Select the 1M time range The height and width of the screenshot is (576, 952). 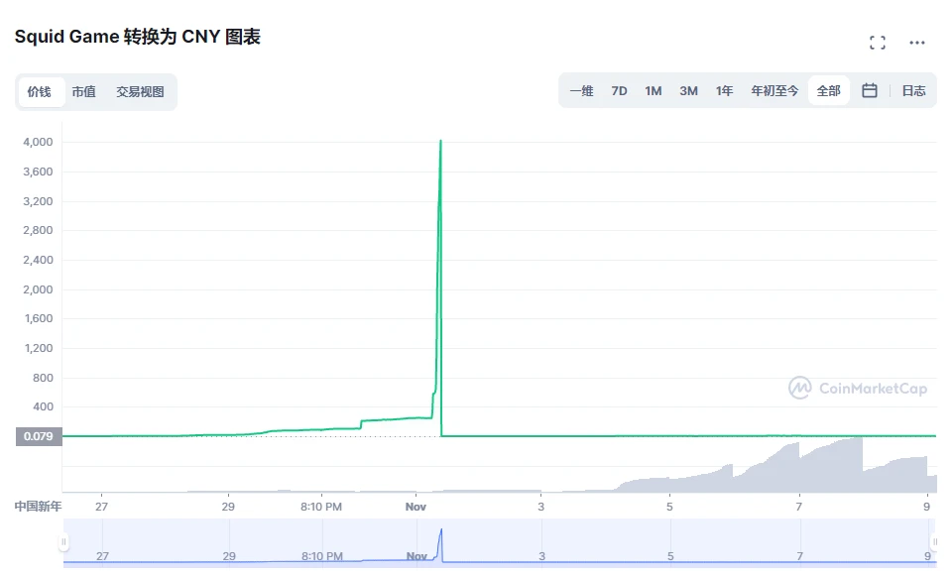[653, 91]
